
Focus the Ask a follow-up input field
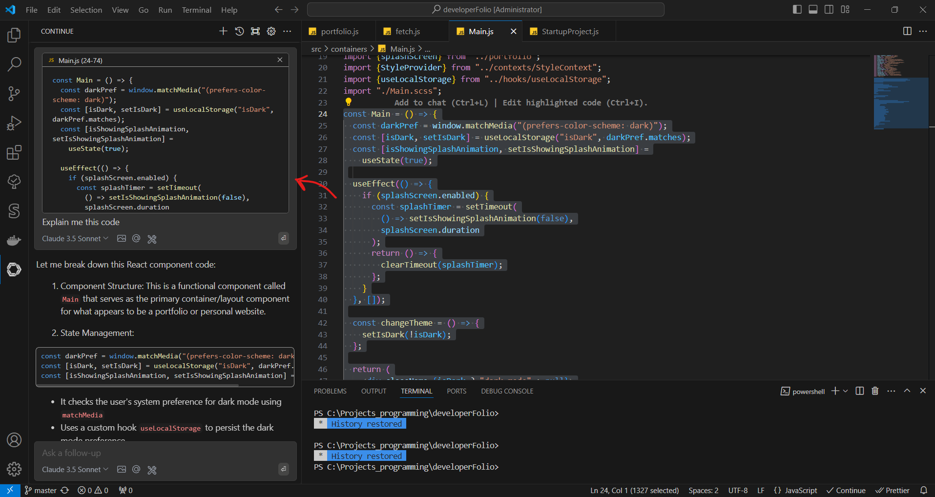pyautogui.click(x=165, y=453)
